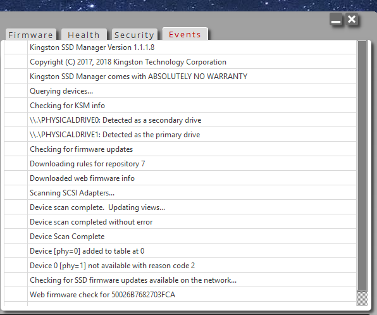
Task: Click 'Downloaded web firmware info' entry
Action: pos(180,178)
